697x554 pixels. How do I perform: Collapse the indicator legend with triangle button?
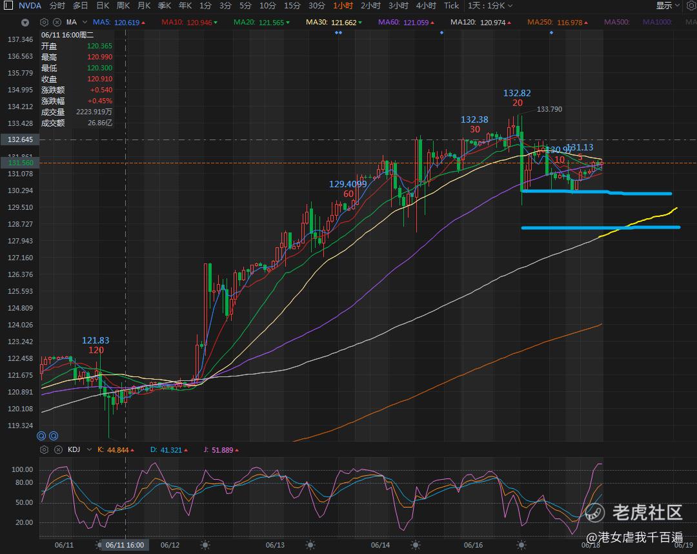point(25,22)
